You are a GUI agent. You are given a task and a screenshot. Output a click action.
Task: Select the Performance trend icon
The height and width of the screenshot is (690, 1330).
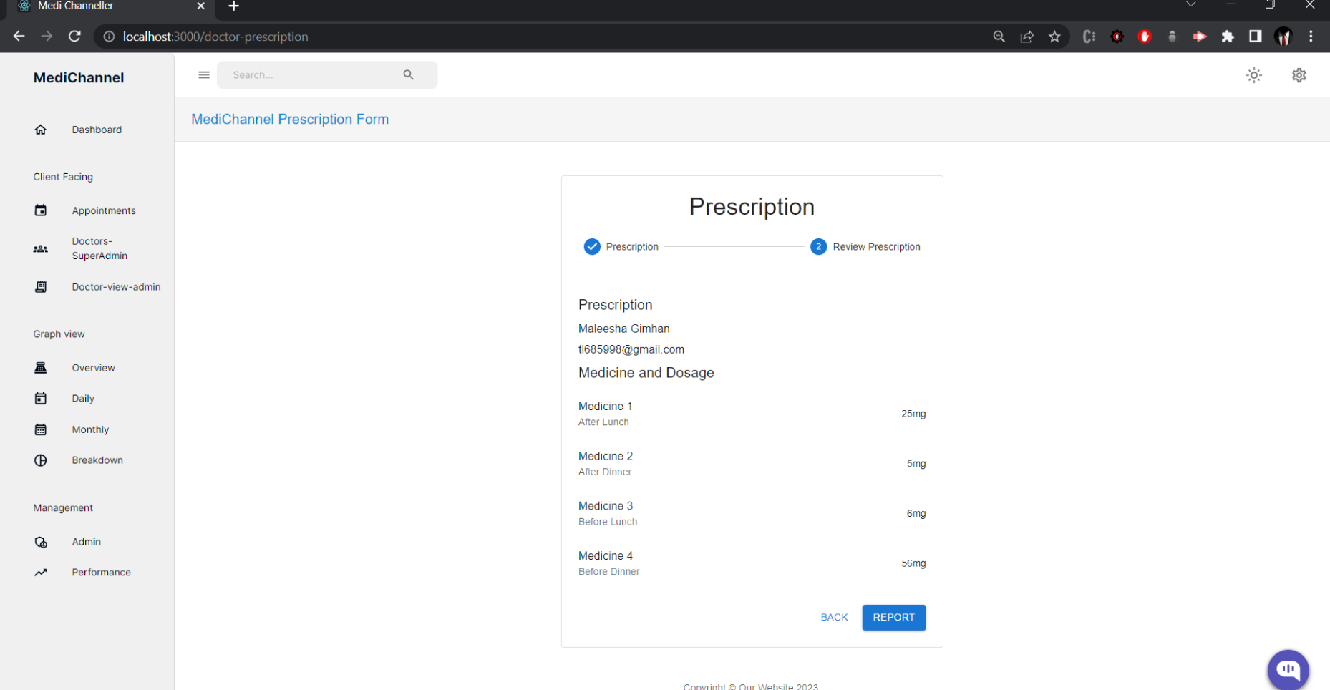(41, 572)
